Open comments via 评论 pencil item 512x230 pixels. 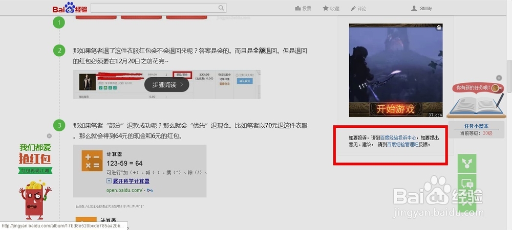[x=358, y=9]
